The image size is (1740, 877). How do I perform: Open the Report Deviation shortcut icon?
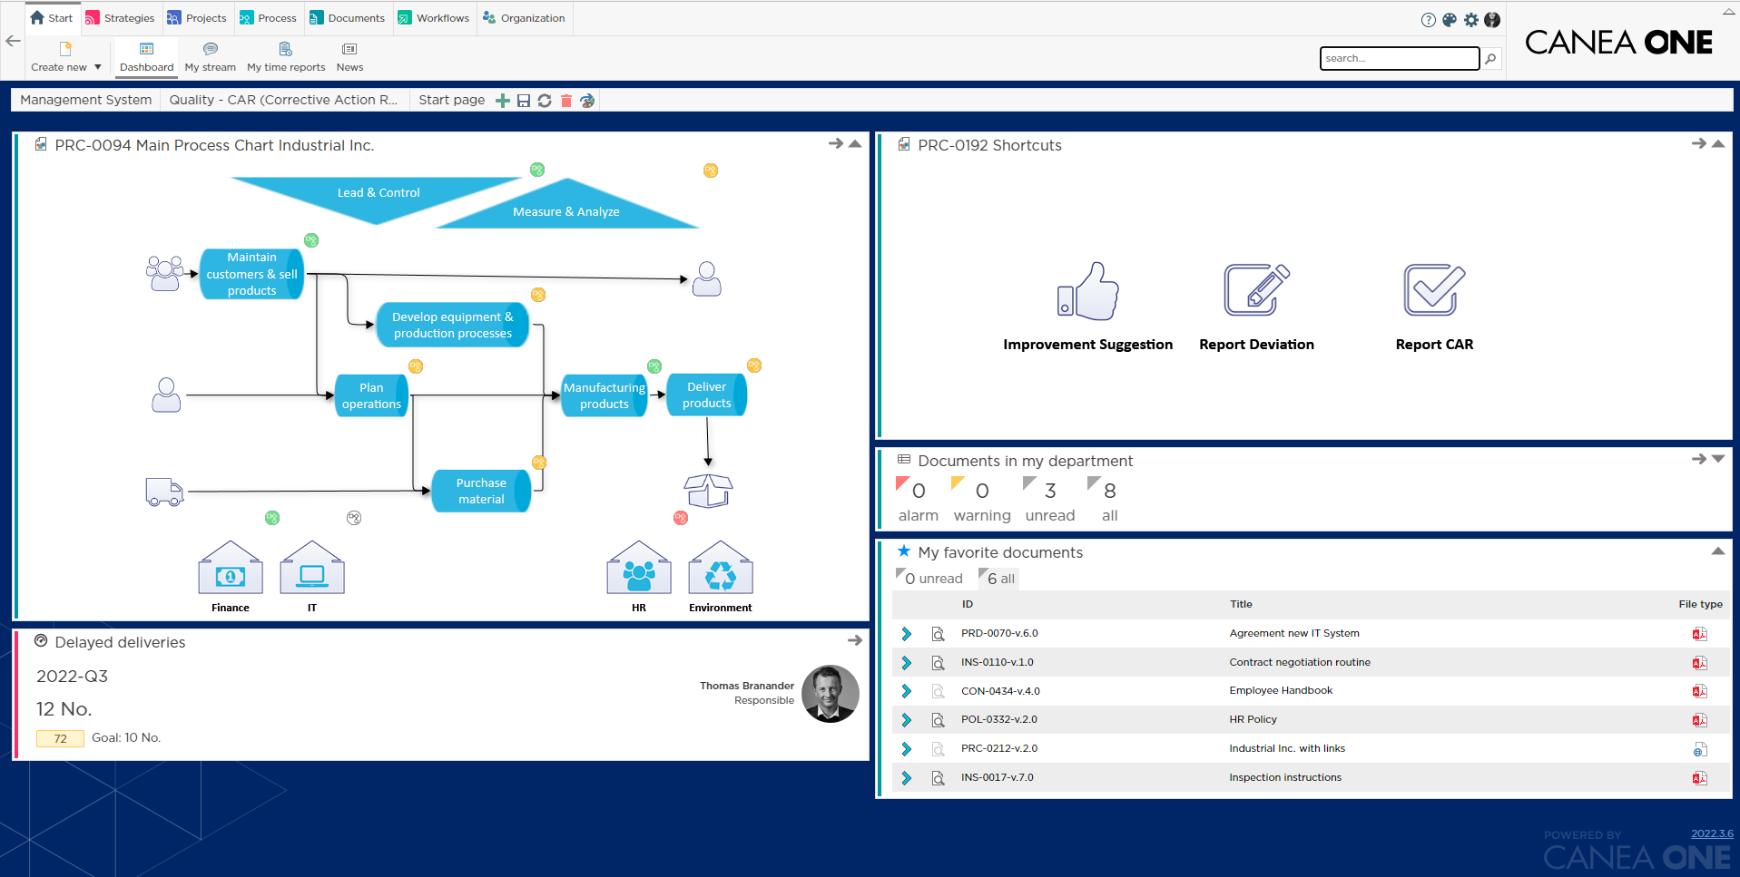(1256, 290)
